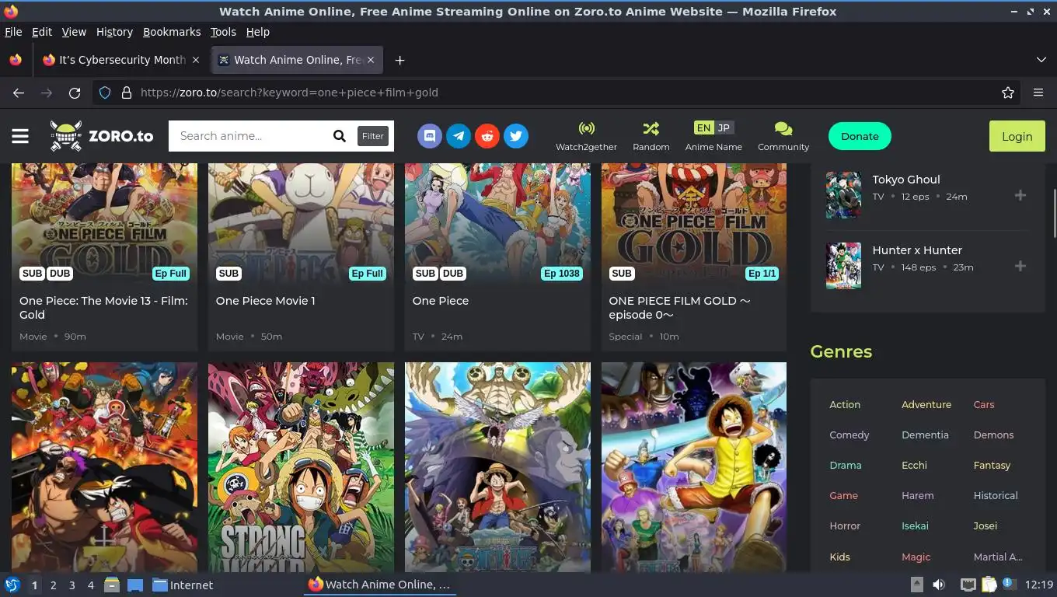1057x597 pixels.
Task: Select the Action genre
Action: tap(845, 404)
